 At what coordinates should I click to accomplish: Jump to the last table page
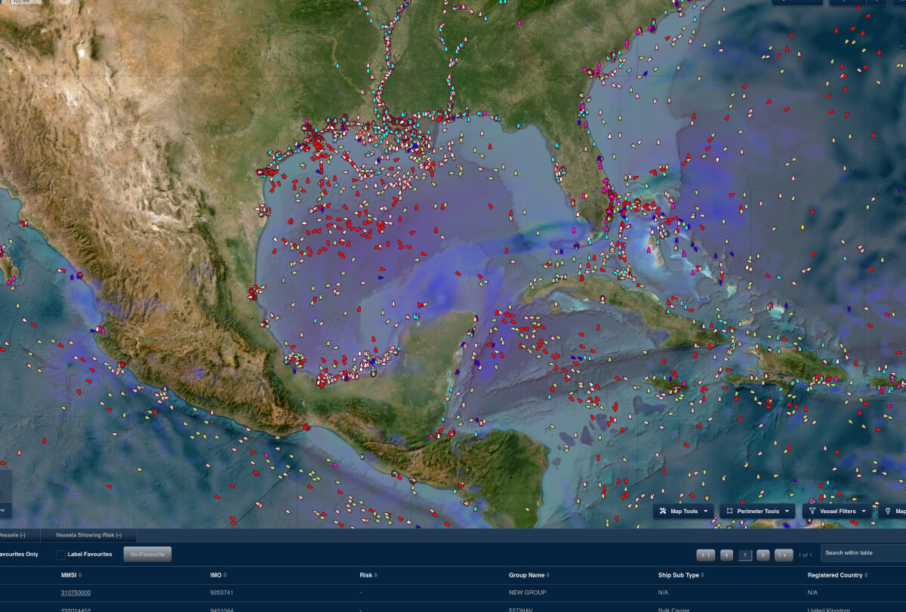coord(784,555)
